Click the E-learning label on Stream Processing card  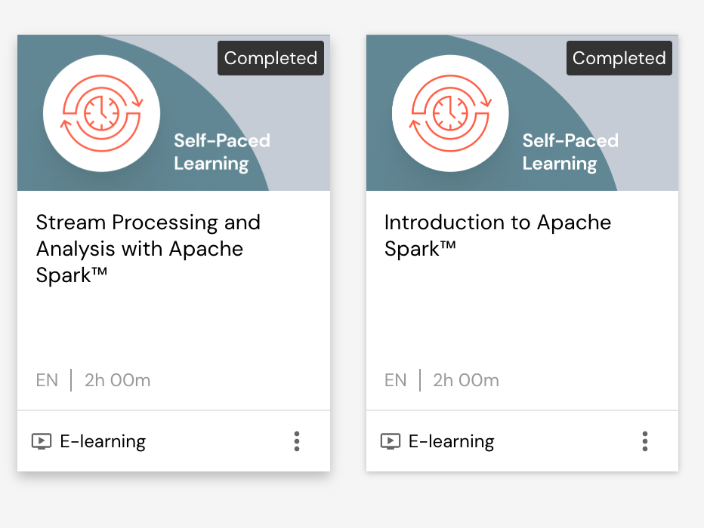click(103, 441)
